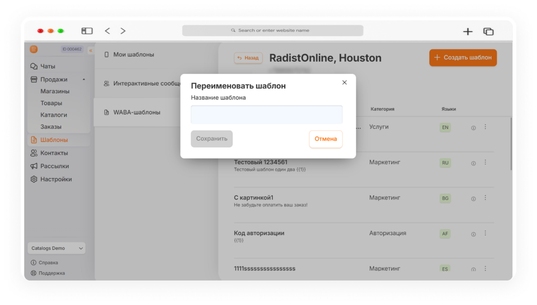Go forward with browser forward arrow
Image resolution: width=537 pixels, height=305 pixels.
click(x=123, y=31)
